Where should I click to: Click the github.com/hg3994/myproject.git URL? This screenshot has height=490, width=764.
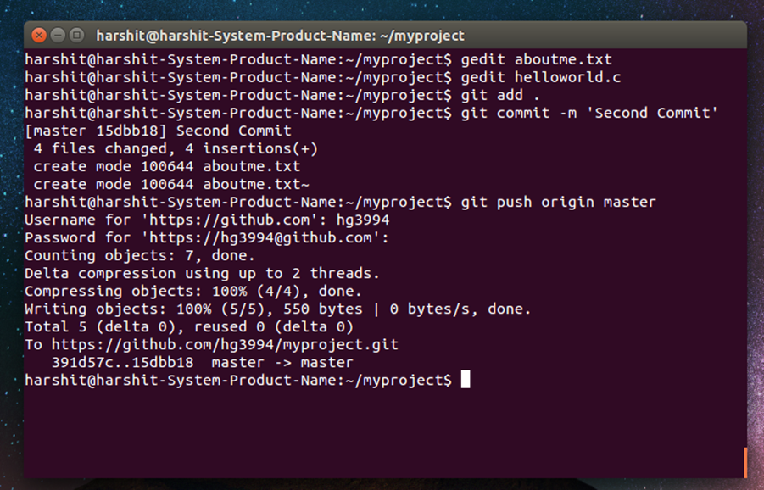(x=225, y=344)
